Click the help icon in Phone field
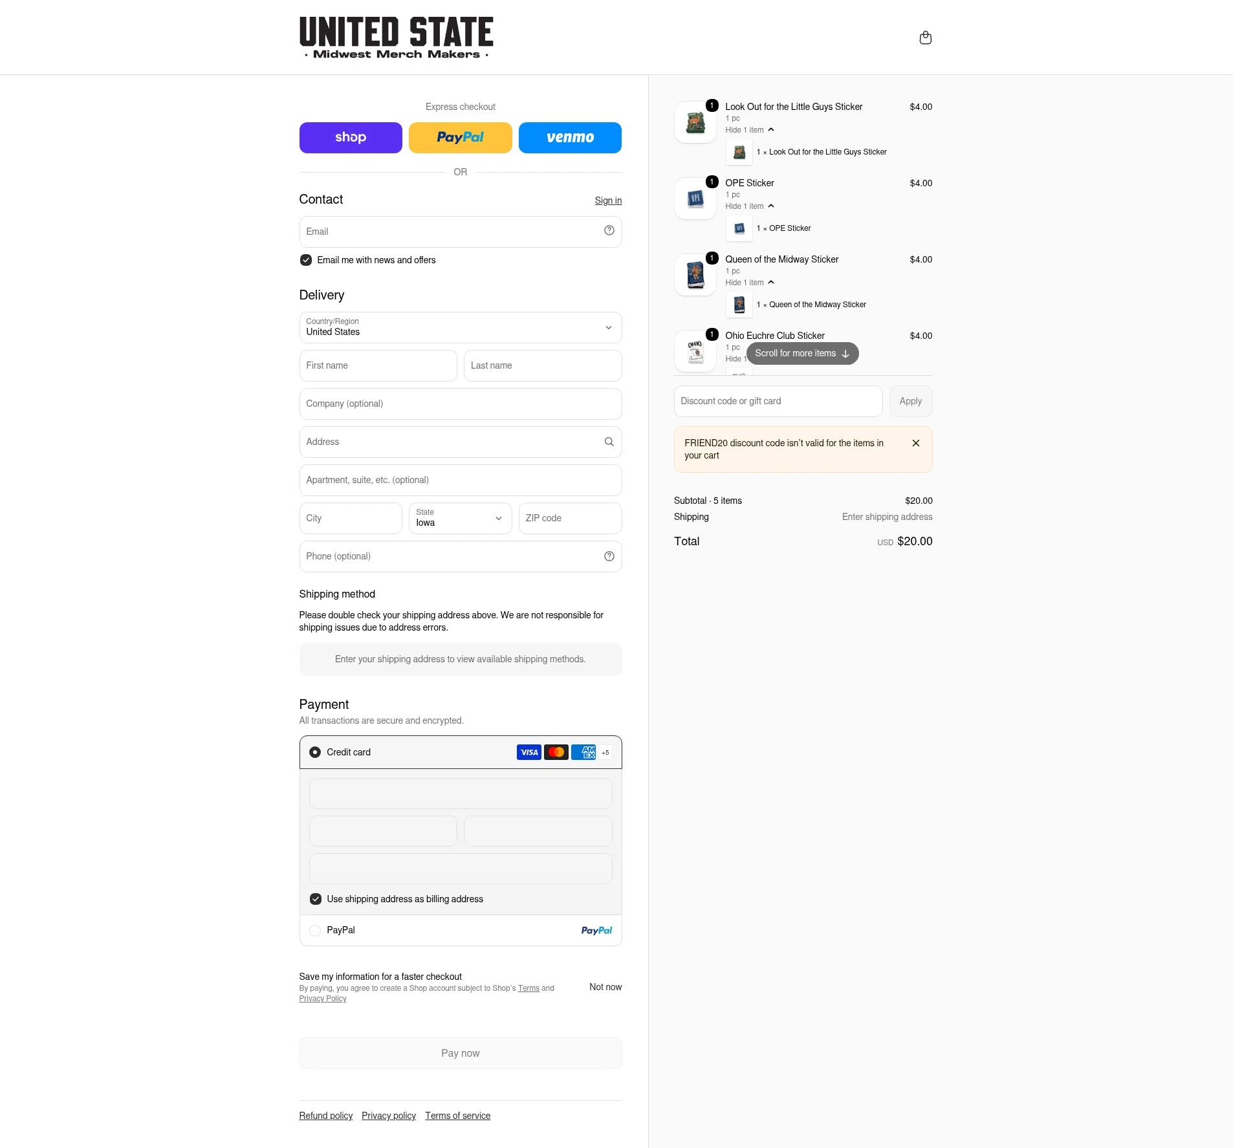1242x1148 pixels. pyautogui.click(x=609, y=556)
